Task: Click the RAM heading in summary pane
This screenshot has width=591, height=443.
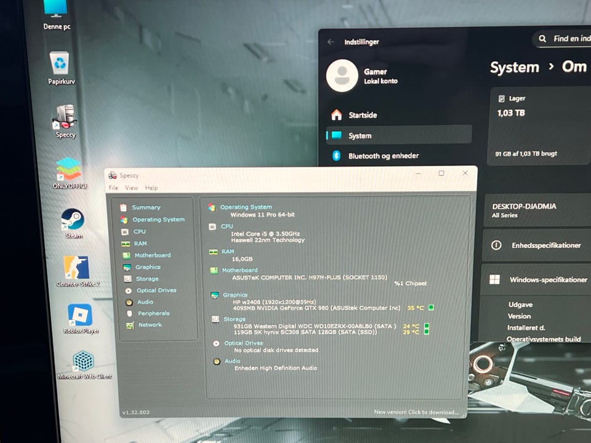Action: [228, 251]
